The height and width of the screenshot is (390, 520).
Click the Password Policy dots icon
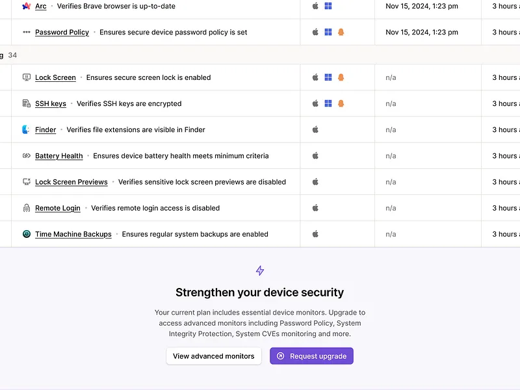(26, 32)
